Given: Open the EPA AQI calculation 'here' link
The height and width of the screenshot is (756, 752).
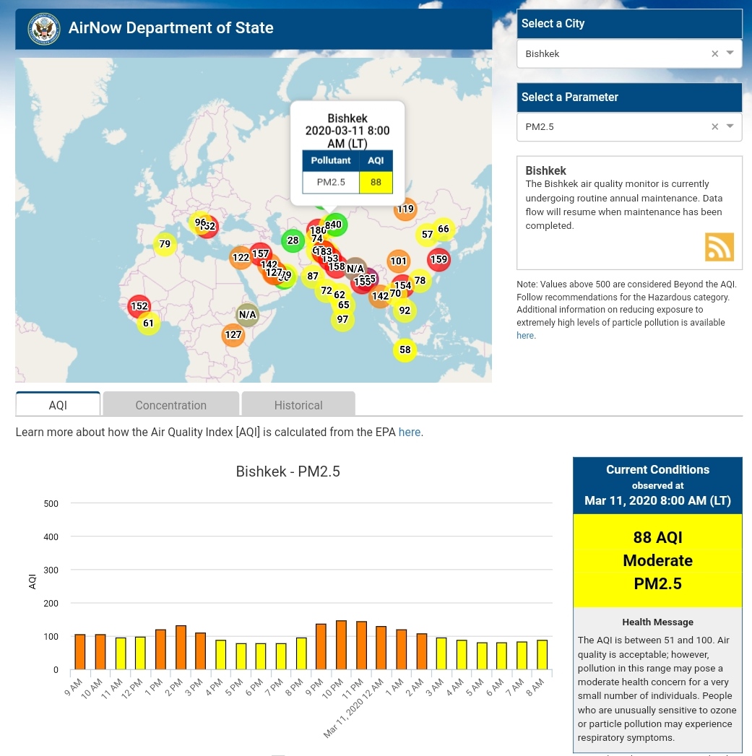Looking at the screenshot, I should click(x=409, y=432).
